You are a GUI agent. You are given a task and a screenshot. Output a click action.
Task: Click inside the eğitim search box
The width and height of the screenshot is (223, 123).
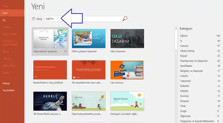[x=86, y=19]
